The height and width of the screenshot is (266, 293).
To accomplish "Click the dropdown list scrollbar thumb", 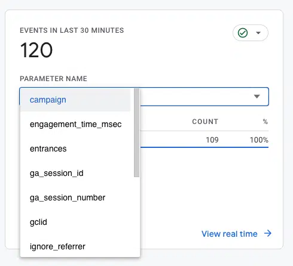I will click(136, 132).
